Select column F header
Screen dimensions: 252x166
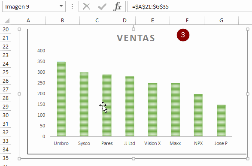pos(187,21)
